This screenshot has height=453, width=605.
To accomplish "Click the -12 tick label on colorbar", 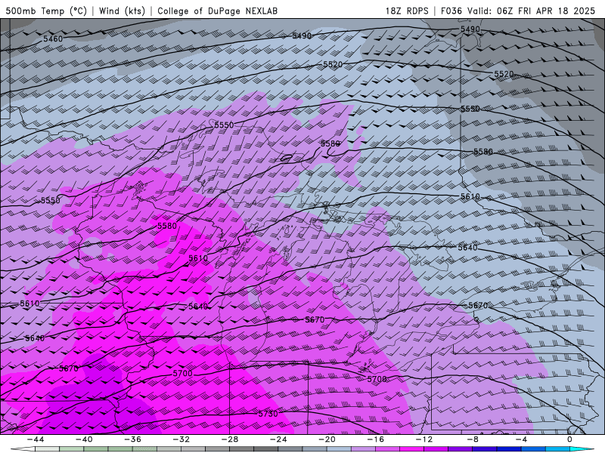I will click(423, 439).
